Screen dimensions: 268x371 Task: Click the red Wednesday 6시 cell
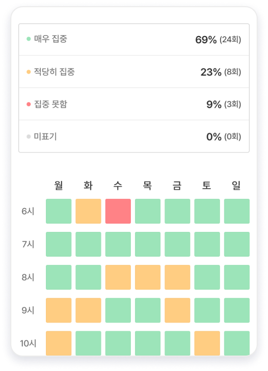tap(118, 211)
